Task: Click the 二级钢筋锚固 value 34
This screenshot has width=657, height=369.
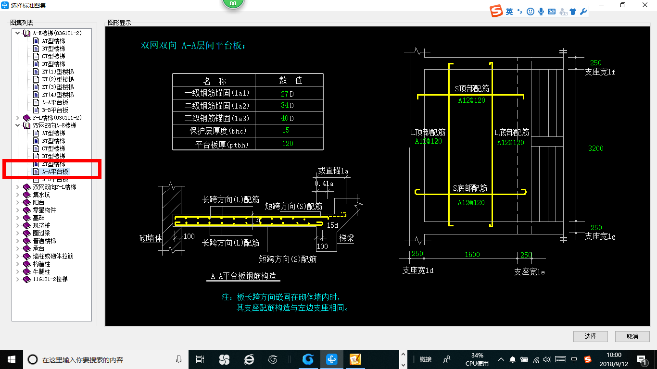Action: [x=284, y=106]
